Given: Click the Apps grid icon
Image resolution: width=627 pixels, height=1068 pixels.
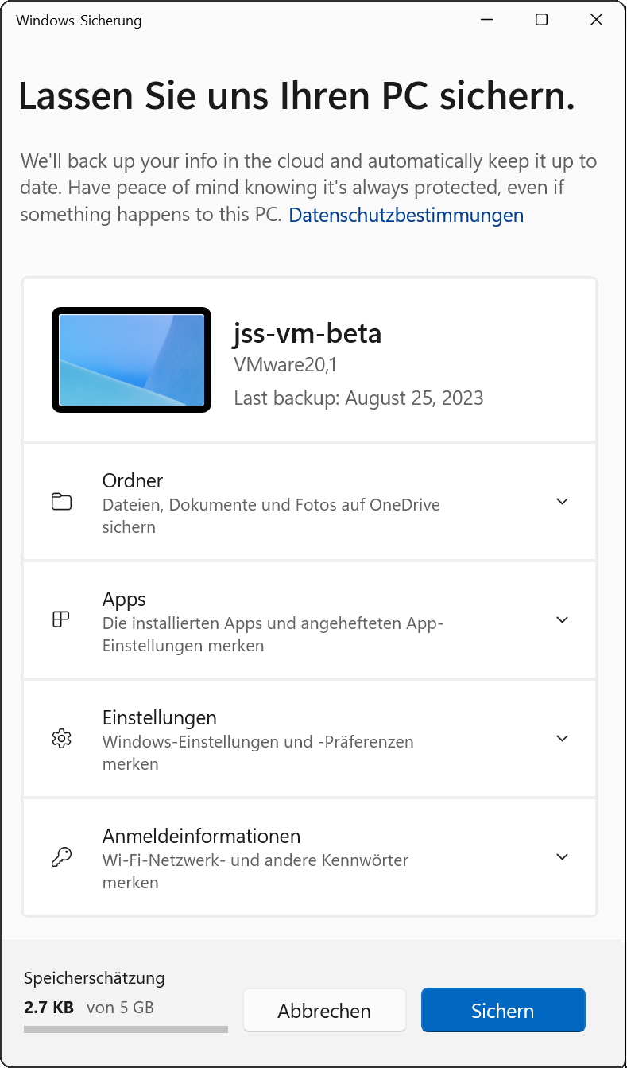Looking at the screenshot, I should pos(61,620).
